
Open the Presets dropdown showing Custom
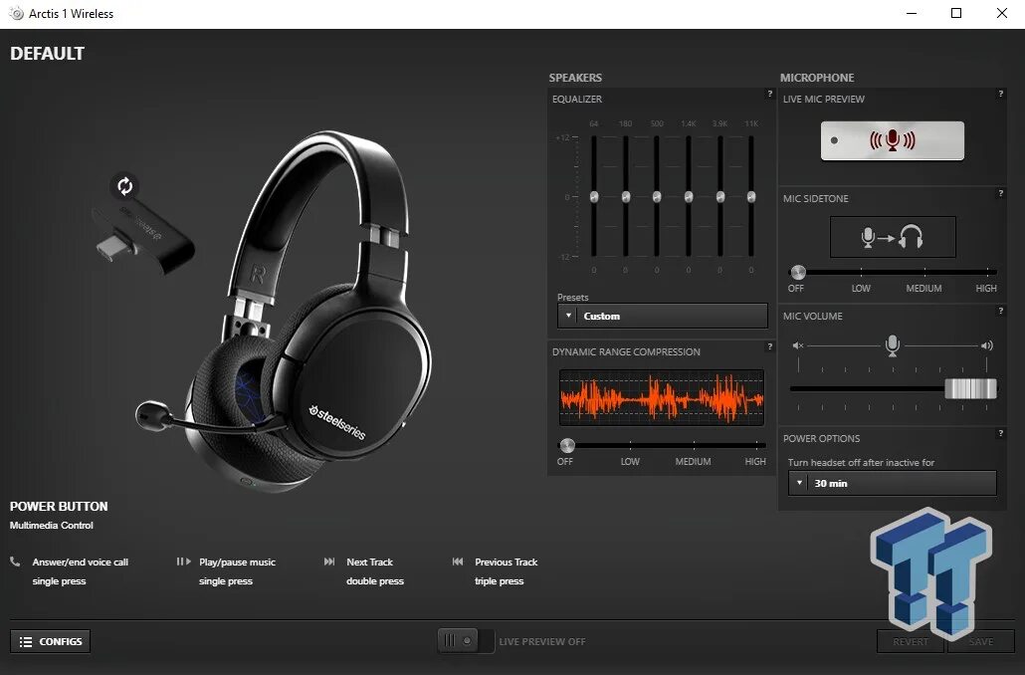[661, 316]
